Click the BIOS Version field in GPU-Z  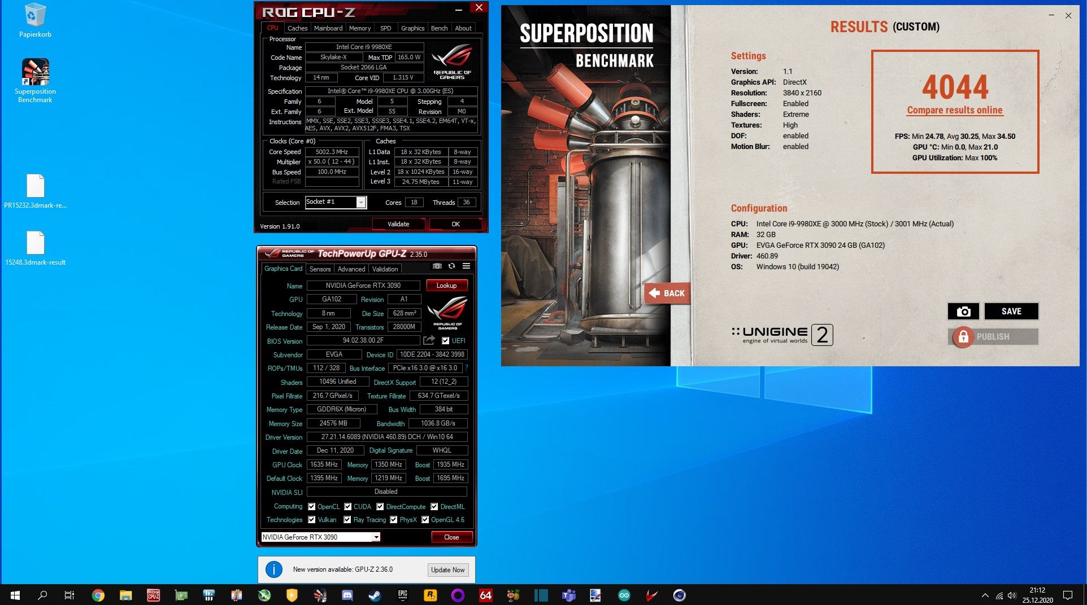(363, 341)
